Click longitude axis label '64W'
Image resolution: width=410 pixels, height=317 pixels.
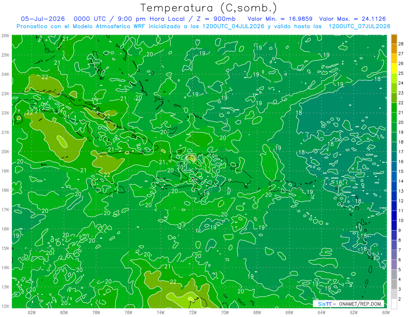(x=321, y=312)
